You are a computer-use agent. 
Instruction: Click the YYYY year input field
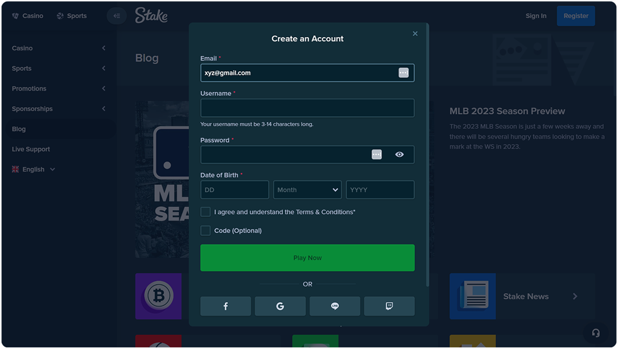click(x=380, y=190)
